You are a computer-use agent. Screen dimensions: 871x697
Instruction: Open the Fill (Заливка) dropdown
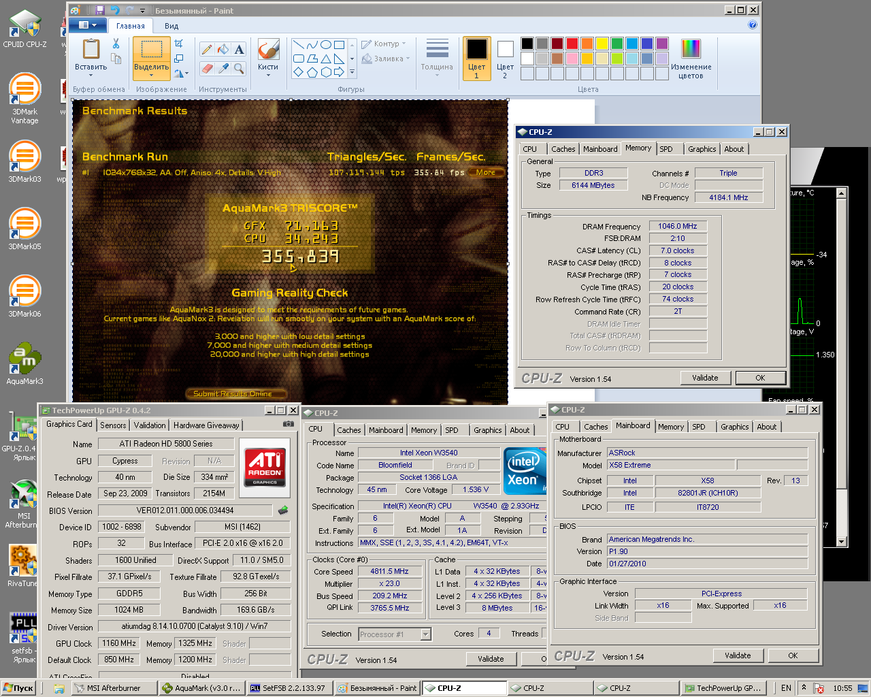point(386,59)
